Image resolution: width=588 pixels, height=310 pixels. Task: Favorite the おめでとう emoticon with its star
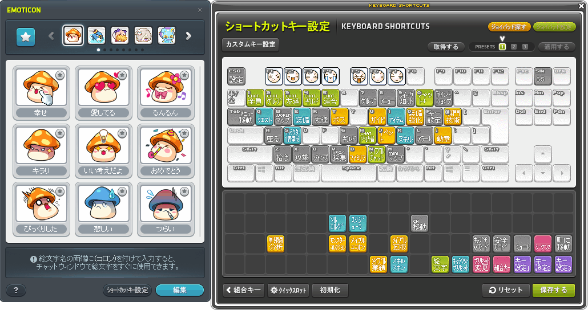click(184, 133)
